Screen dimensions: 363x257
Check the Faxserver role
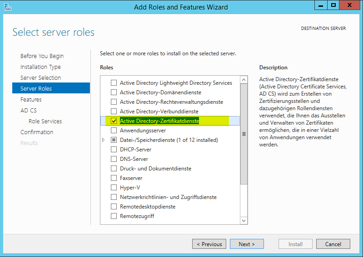tap(114, 178)
